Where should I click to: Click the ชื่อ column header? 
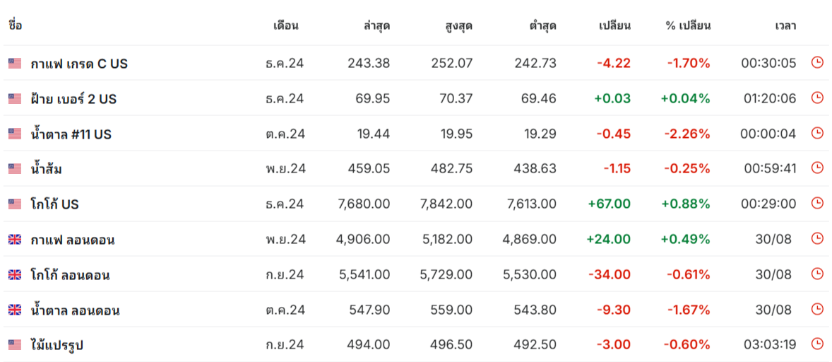(16, 26)
